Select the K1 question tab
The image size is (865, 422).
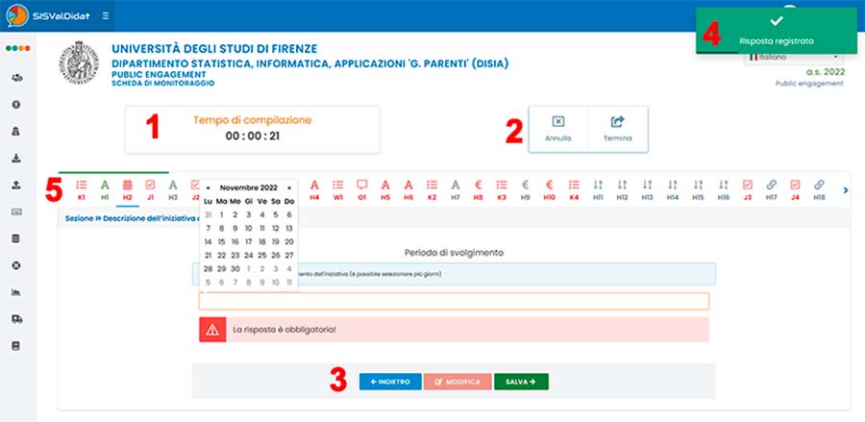[82, 188]
